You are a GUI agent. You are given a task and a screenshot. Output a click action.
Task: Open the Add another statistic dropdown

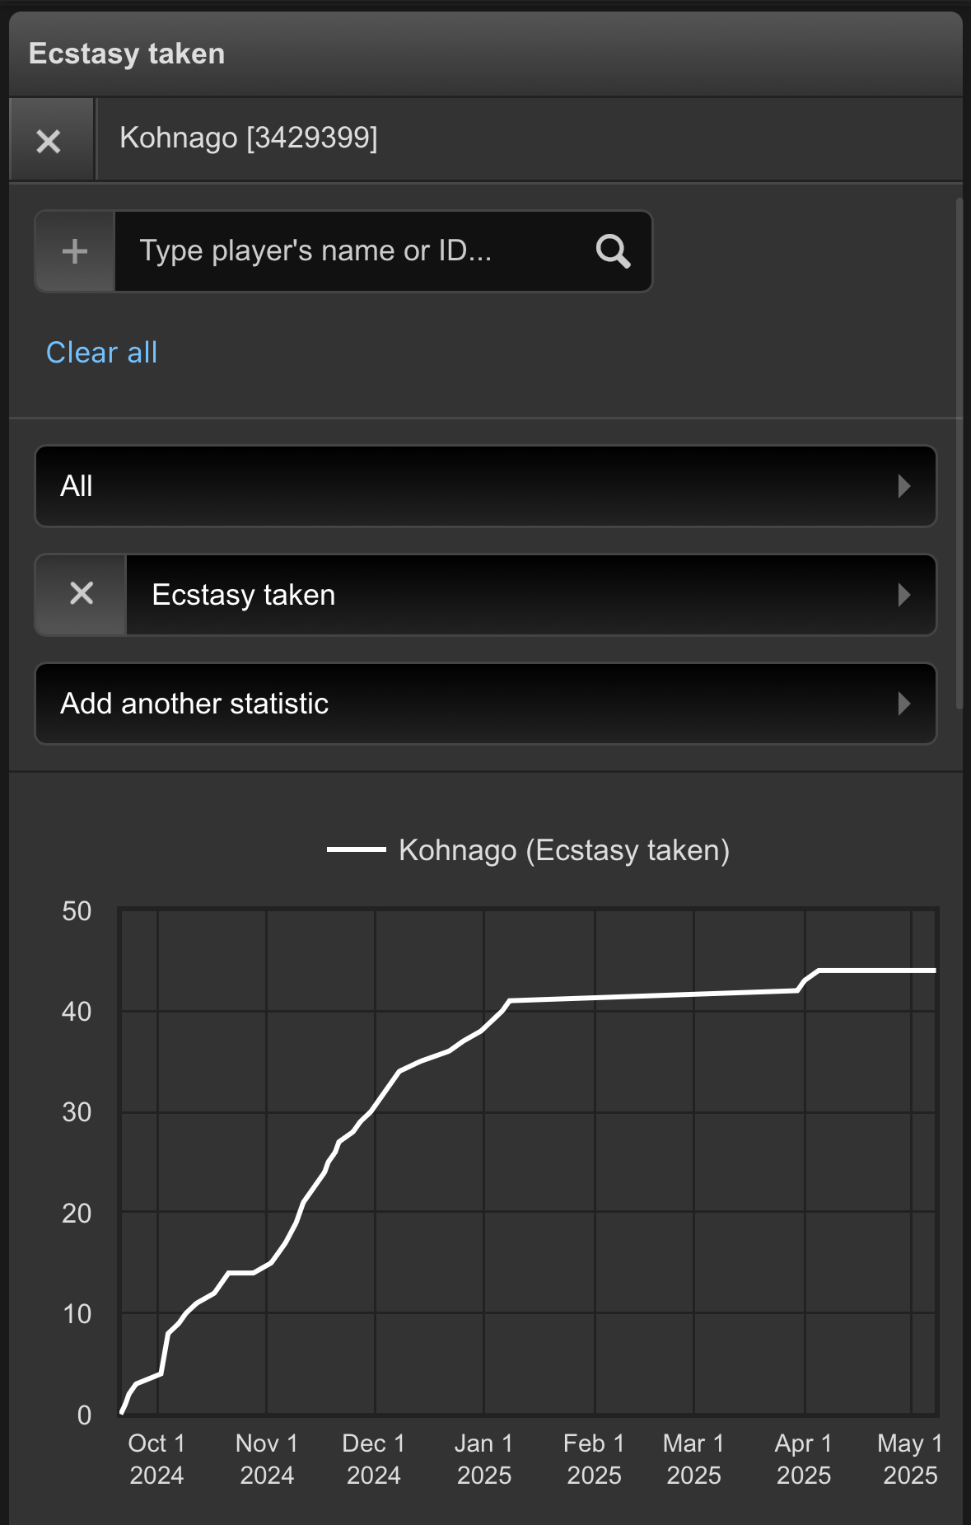[x=486, y=704]
